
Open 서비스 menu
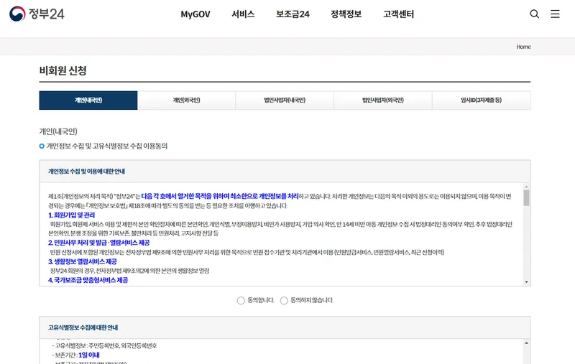point(243,14)
